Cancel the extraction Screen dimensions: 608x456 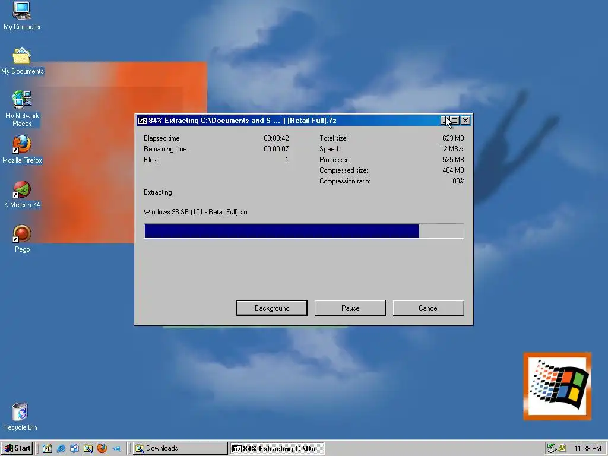429,308
